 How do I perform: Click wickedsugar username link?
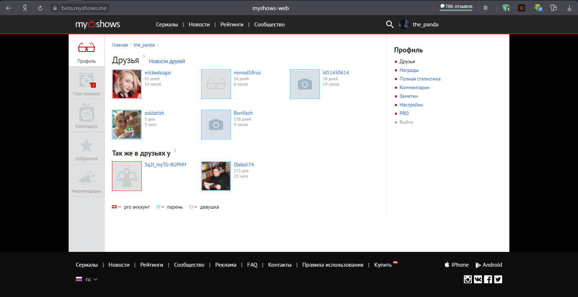coord(158,73)
